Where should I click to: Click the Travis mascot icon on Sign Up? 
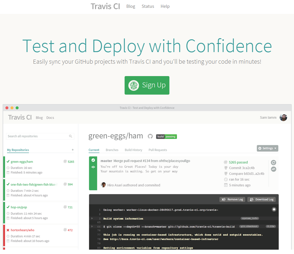134,85
